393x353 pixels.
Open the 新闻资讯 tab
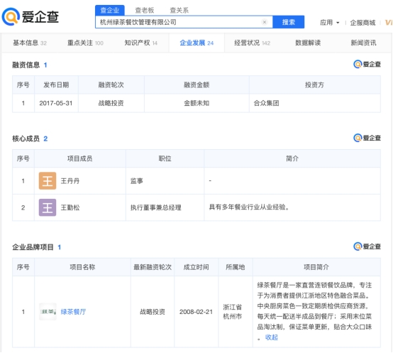[x=363, y=43]
